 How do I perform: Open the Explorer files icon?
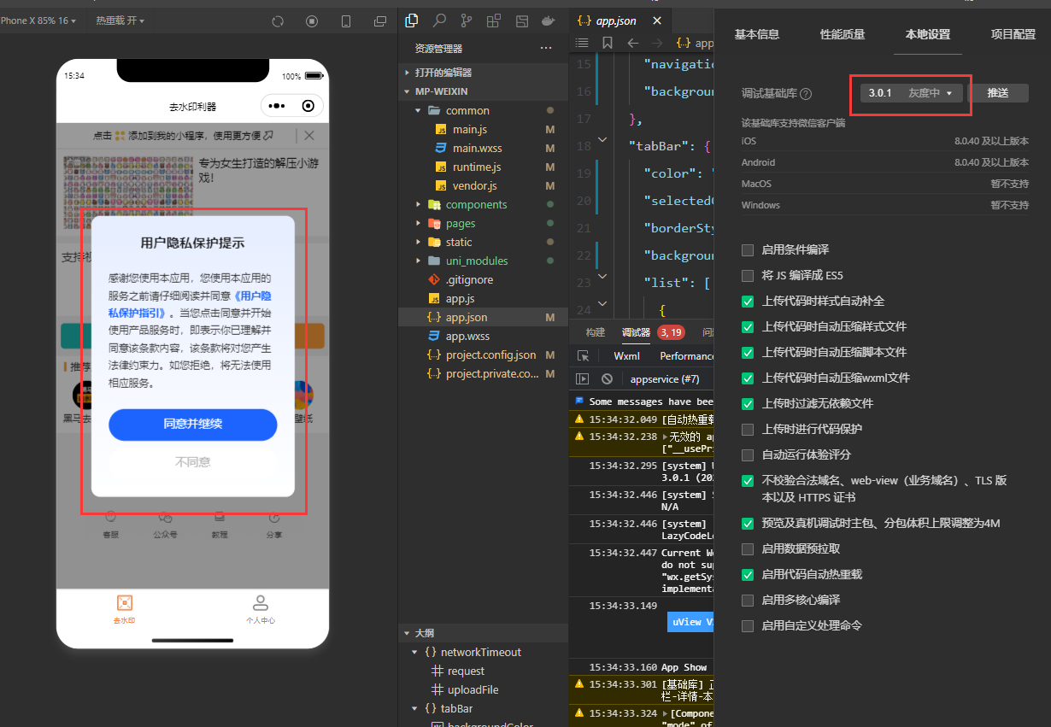point(411,21)
